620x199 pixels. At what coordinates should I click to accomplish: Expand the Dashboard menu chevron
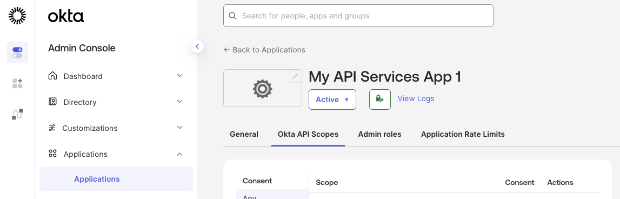pos(179,76)
